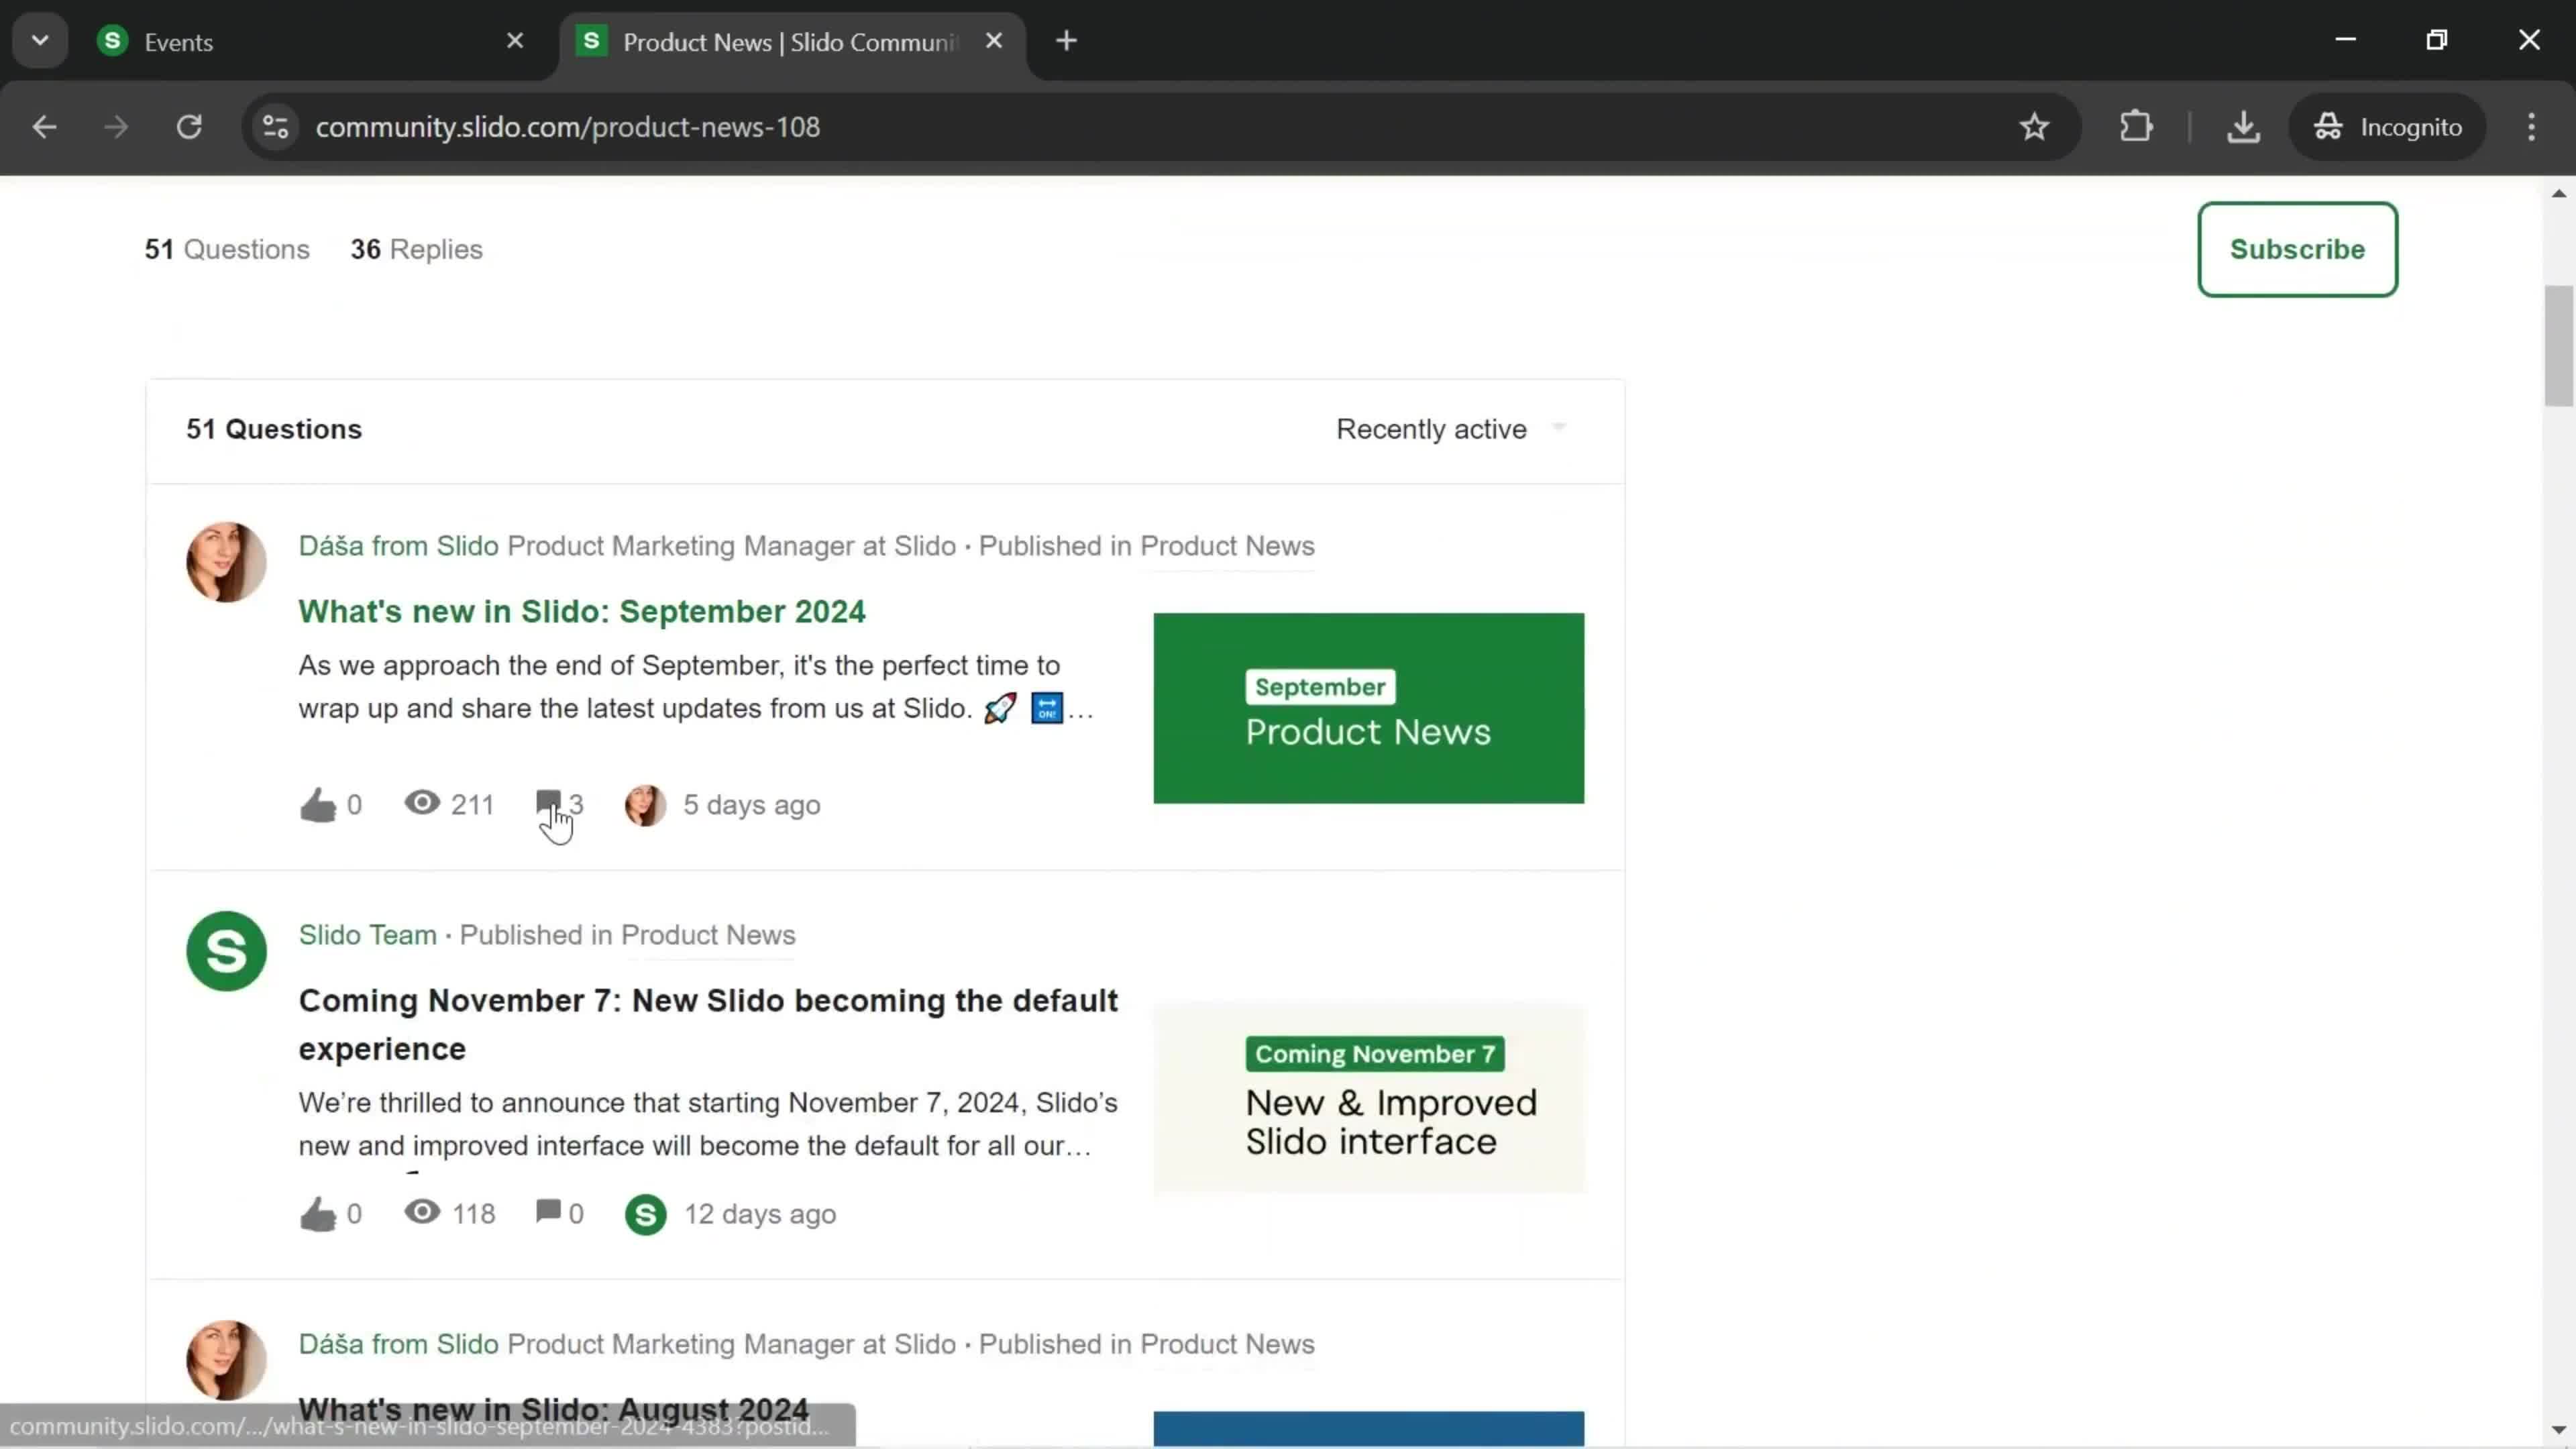The image size is (2576, 1449).
Task: Click the green Slido Team S avatar
Action: [x=226, y=951]
